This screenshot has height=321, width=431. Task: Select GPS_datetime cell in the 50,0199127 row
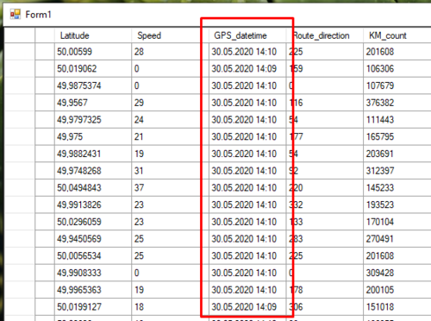click(x=247, y=306)
